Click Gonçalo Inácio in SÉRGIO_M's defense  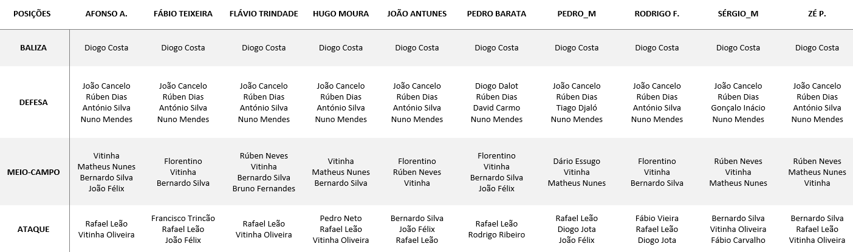pos(738,107)
